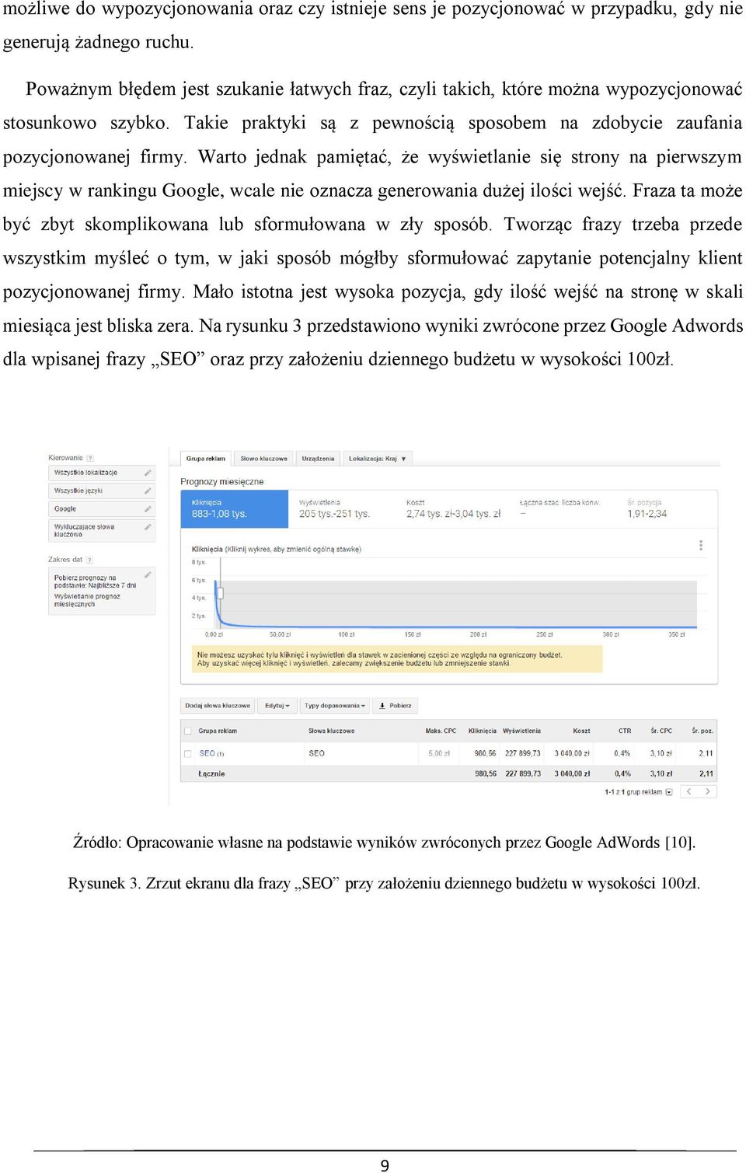Open the SEO ad group link
Viewport: 746px width, 1173px height.
[207, 753]
